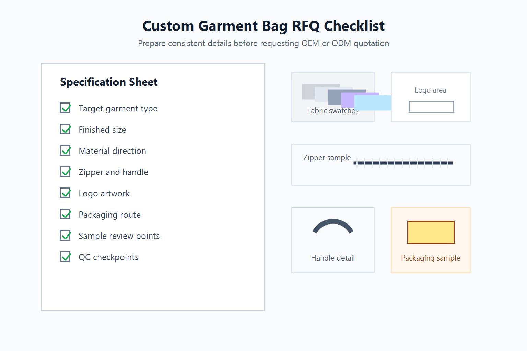
Task: Click the 'Sample review points' text
Action: tap(119, 236)
